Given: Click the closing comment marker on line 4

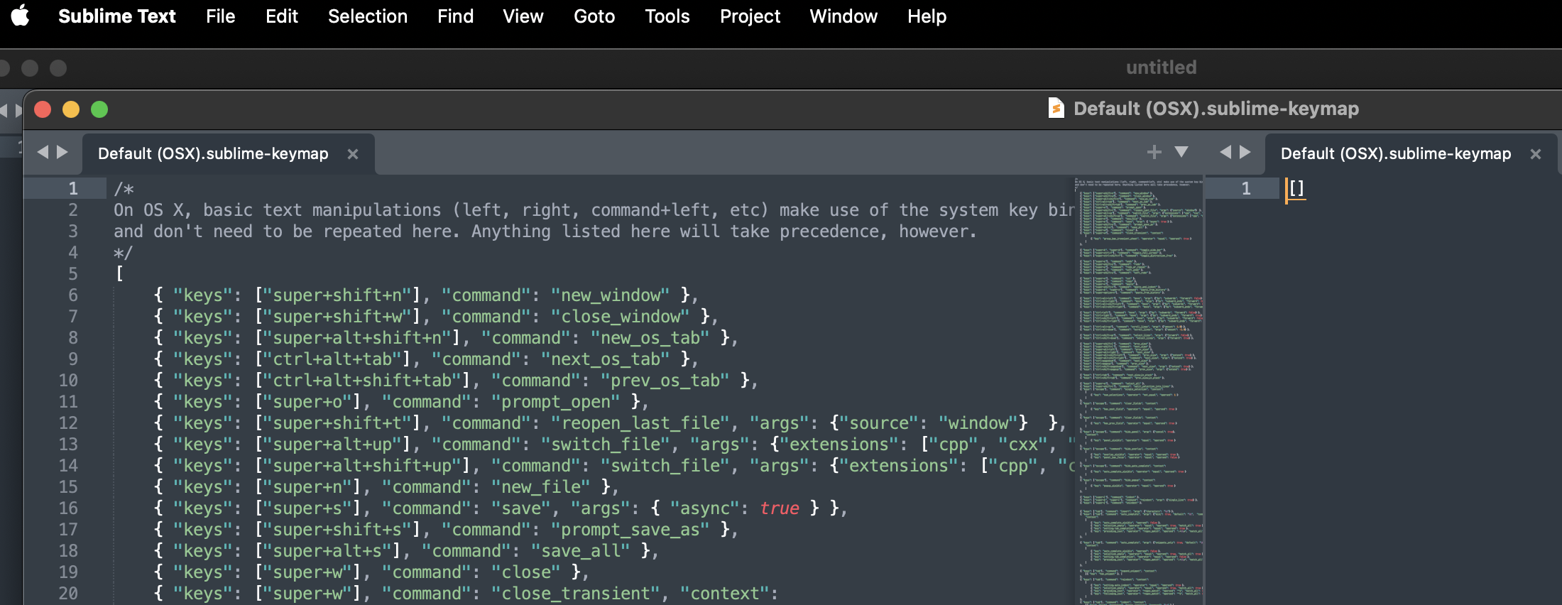Looking at the screenshot, I should (x=124, y=253).
